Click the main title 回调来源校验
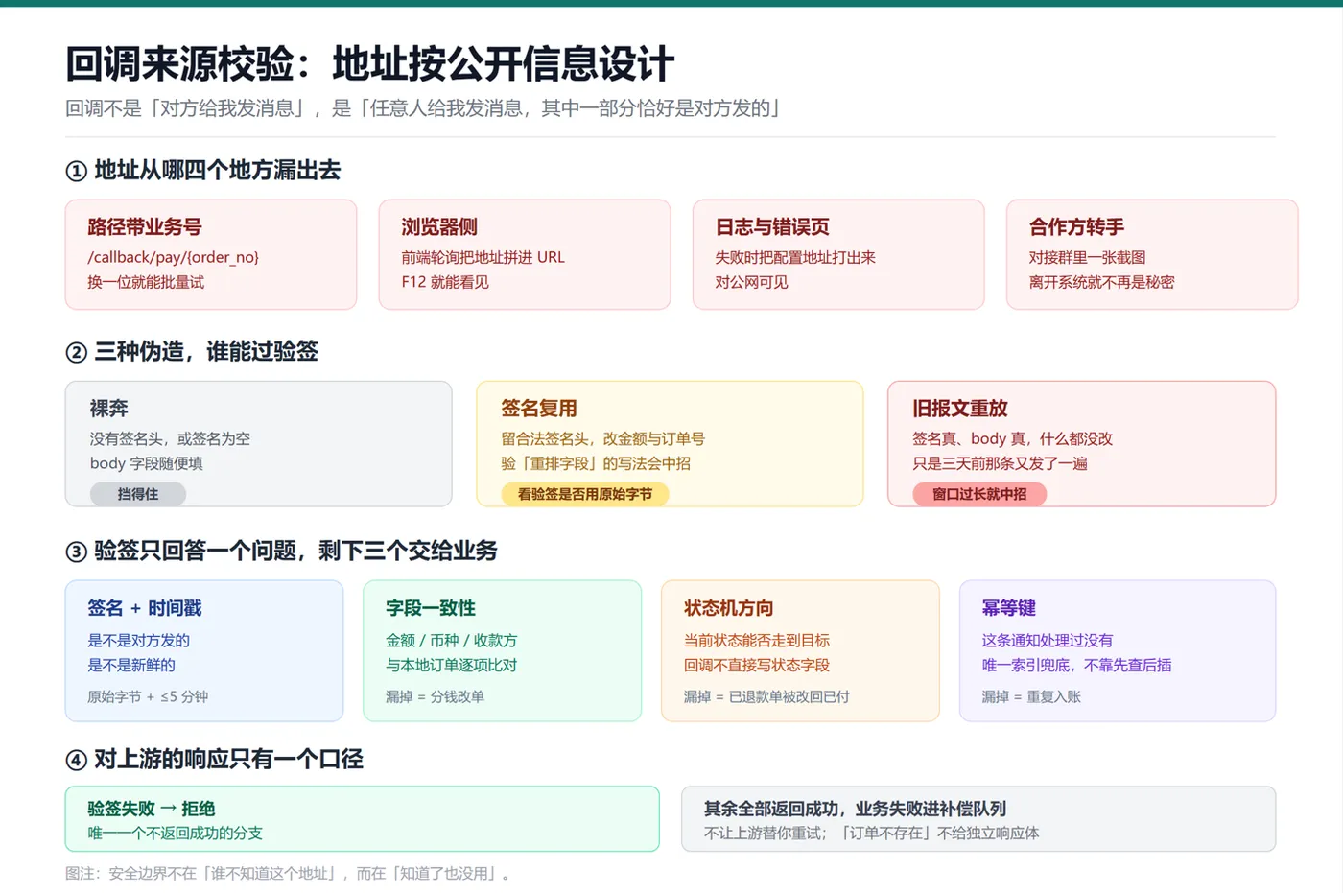 click(369, 64)
